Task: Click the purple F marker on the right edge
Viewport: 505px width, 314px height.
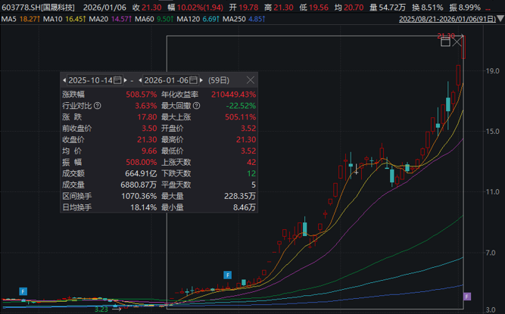Action: [467, 296]
